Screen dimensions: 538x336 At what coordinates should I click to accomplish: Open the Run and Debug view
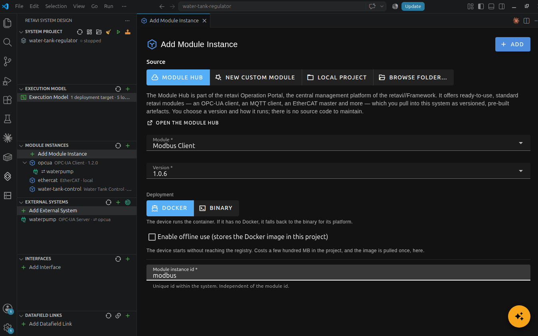click(x=7, y=81)
